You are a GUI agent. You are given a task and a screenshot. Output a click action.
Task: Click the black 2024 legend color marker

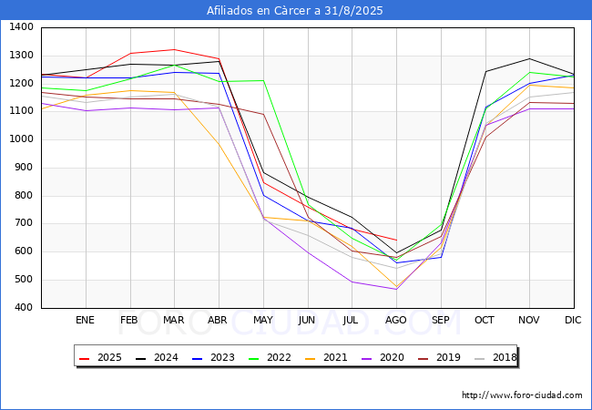coord(140,358)
